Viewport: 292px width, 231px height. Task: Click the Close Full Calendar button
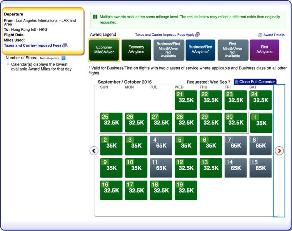pyautogui.click(x=254, y=82)
